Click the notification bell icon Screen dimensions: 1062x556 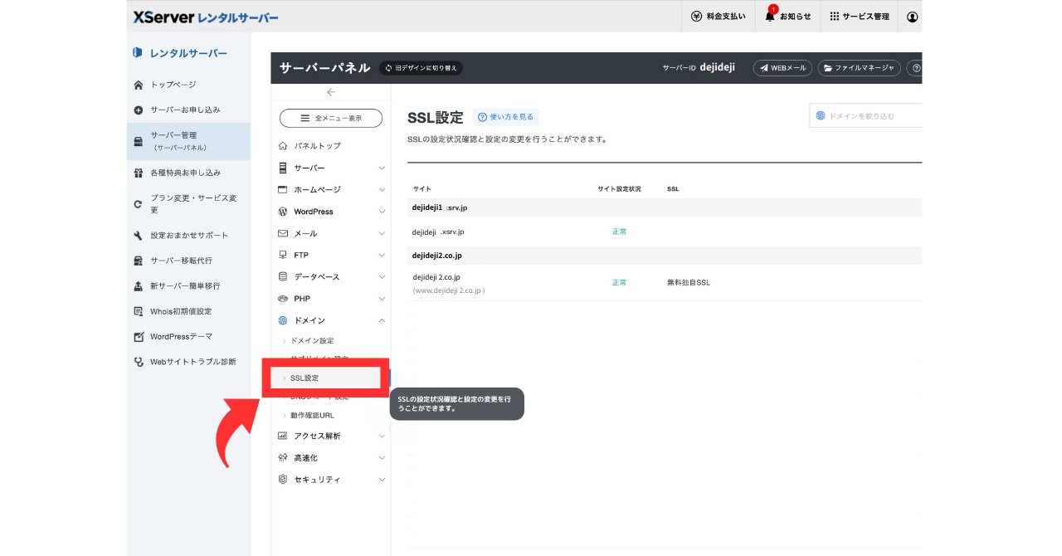[x=769, y=17]
